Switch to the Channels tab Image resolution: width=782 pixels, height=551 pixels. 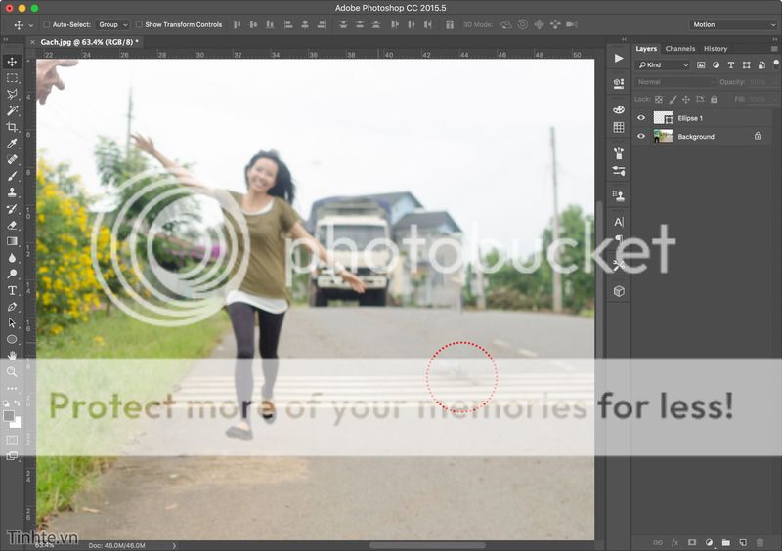click(x=679, y=48)
